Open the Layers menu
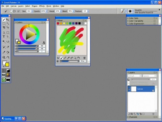The width and height of the screenshot is (162, 122). [21, 6]
